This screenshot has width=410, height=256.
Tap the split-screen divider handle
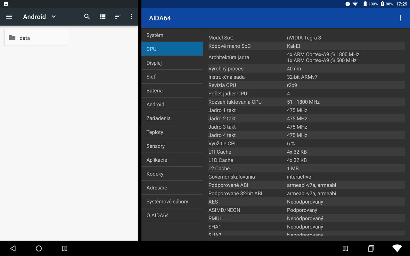(140, 128)
